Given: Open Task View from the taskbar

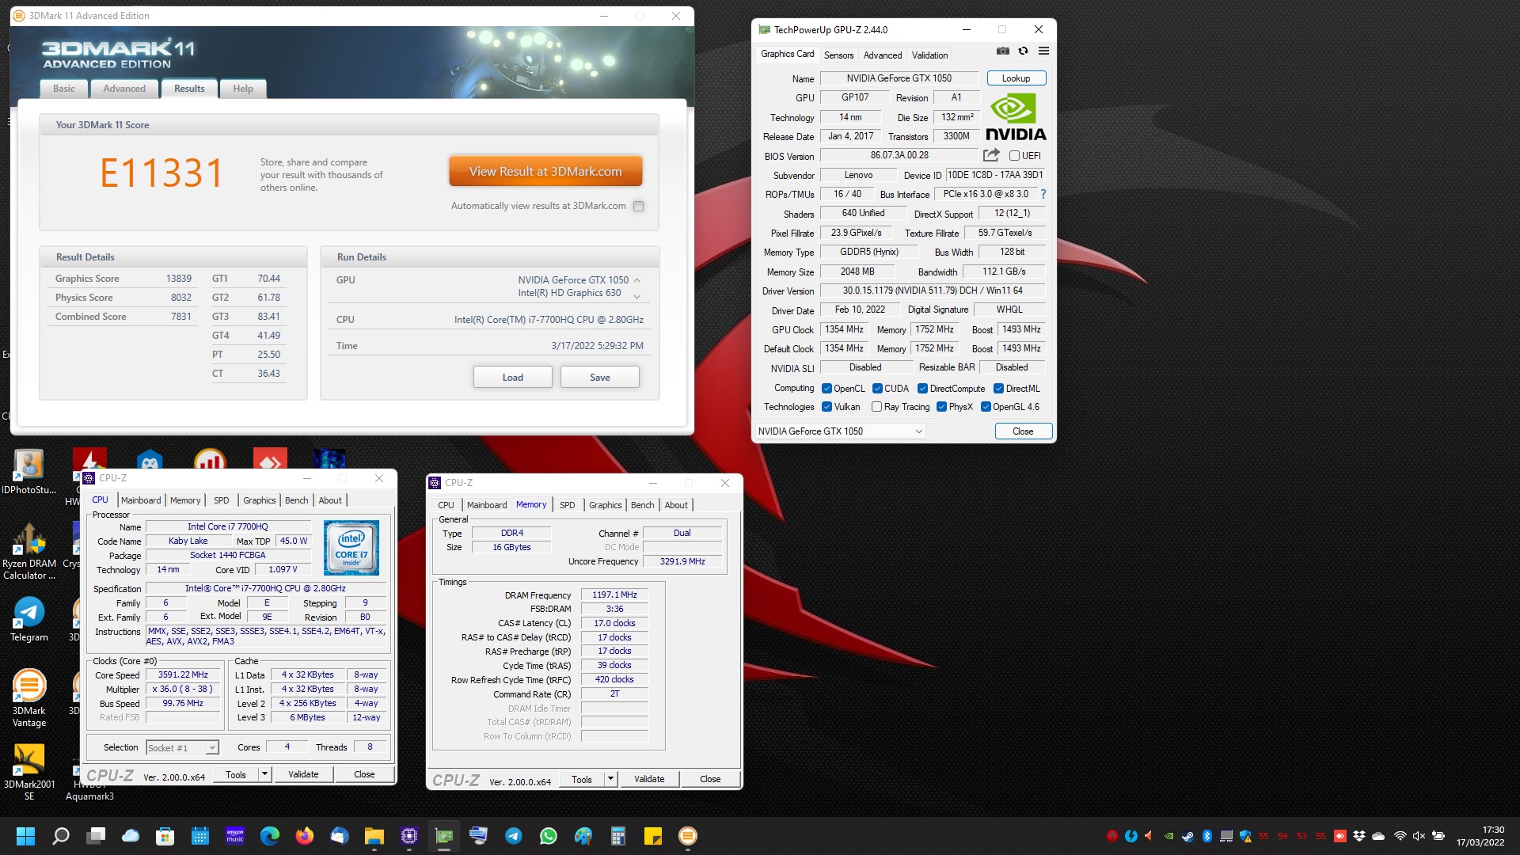Looking at the screenshot, I should pyautogui.click(x=96, y=836).
